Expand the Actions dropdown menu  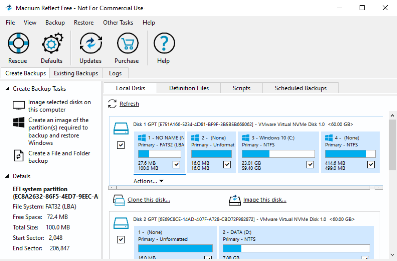149,181
